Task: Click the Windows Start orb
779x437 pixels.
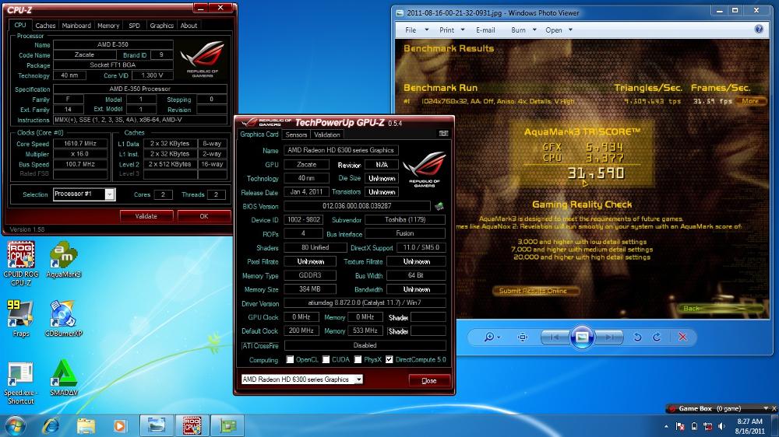Action: tap(16, 425)
